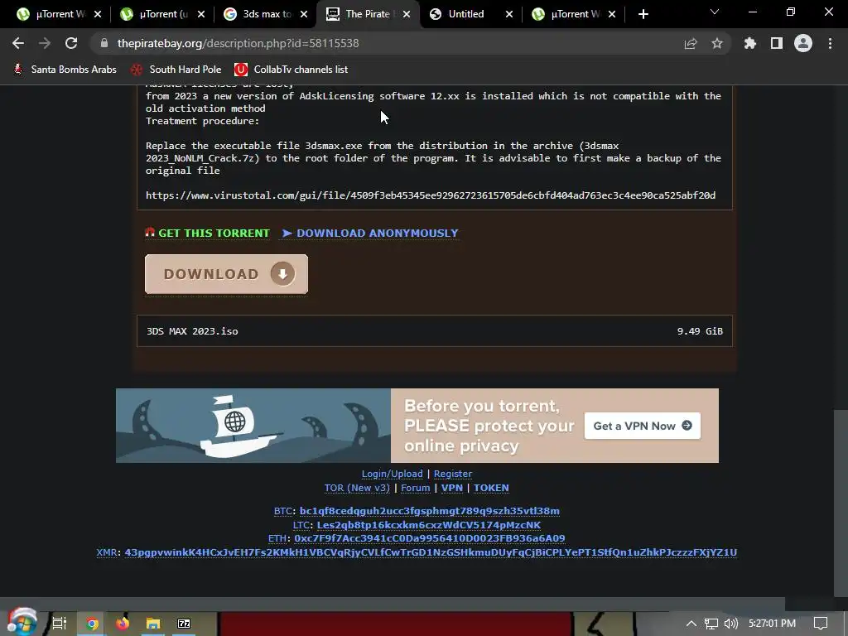This screenshot has width=848, height=636.
Task: Open the VPN footer link
Action: 452,488
